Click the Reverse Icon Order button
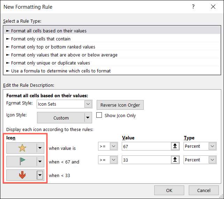This screenshot has width=224, height=199. click(x=120, y=105)
